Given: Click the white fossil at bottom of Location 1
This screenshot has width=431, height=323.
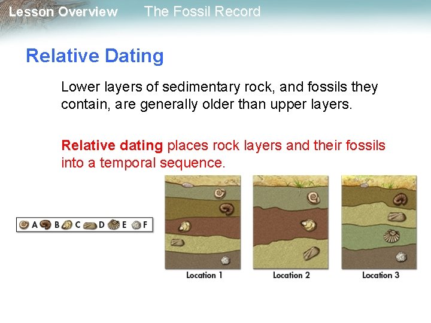Looking at the screenshot, I should tap(226, 260).
